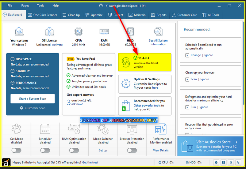This screenshot has width=246, height=169.
Task: Click the Recommended panel scrollbar
Action: pos(244,63)
